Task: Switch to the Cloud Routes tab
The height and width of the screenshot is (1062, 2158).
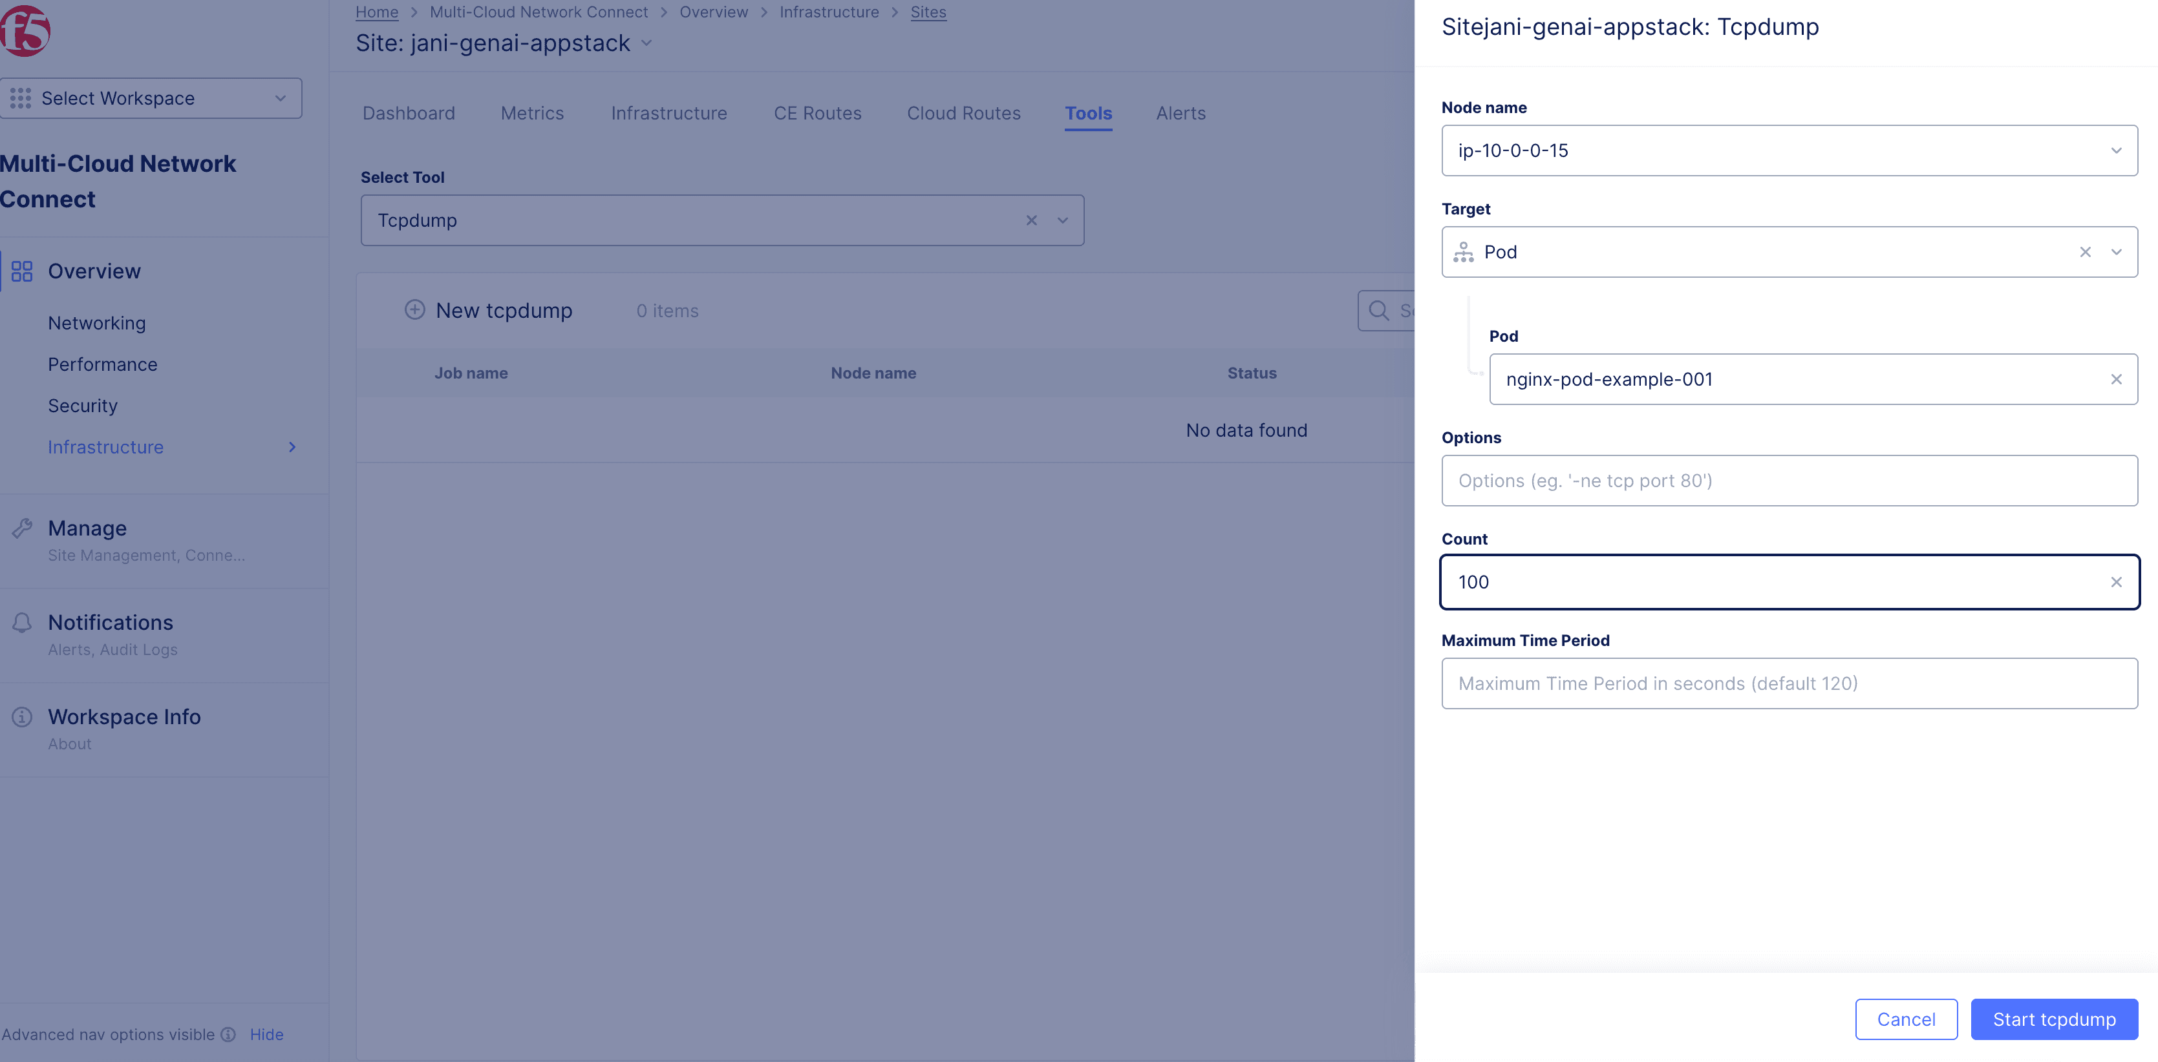Action: (963, 113)
